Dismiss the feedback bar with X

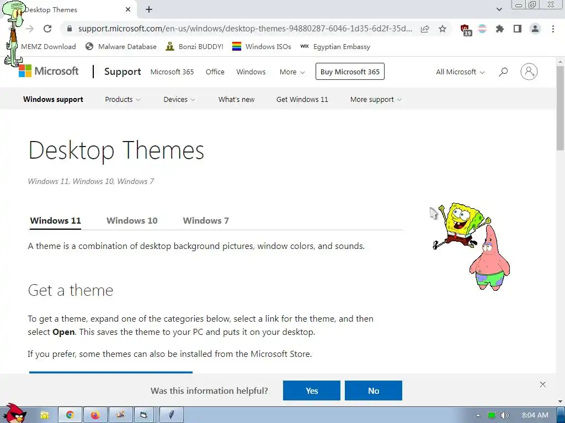click(543, 384)
